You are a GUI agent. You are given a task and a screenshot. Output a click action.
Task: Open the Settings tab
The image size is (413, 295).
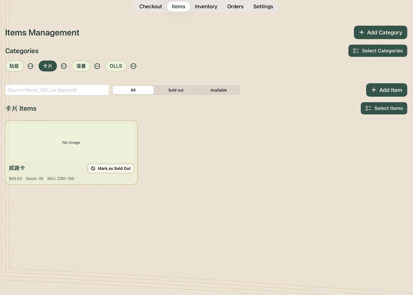coord(263,6)
